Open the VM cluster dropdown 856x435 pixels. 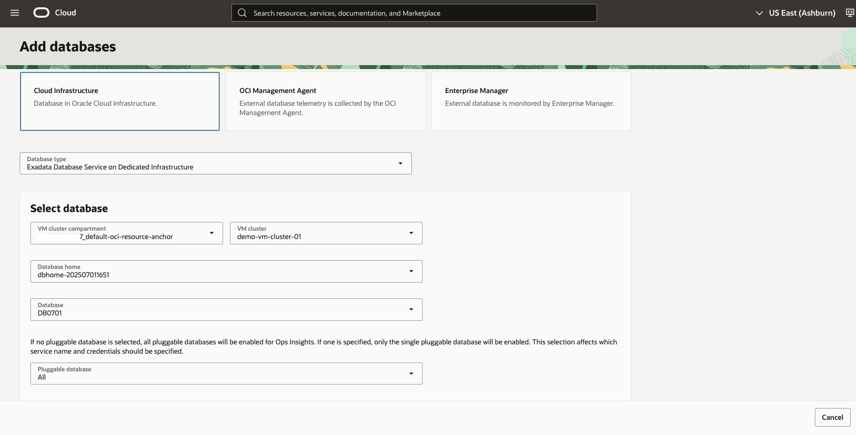(x=326, y=233)
